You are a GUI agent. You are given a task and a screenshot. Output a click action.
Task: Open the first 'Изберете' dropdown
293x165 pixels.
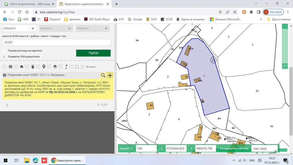19,28
